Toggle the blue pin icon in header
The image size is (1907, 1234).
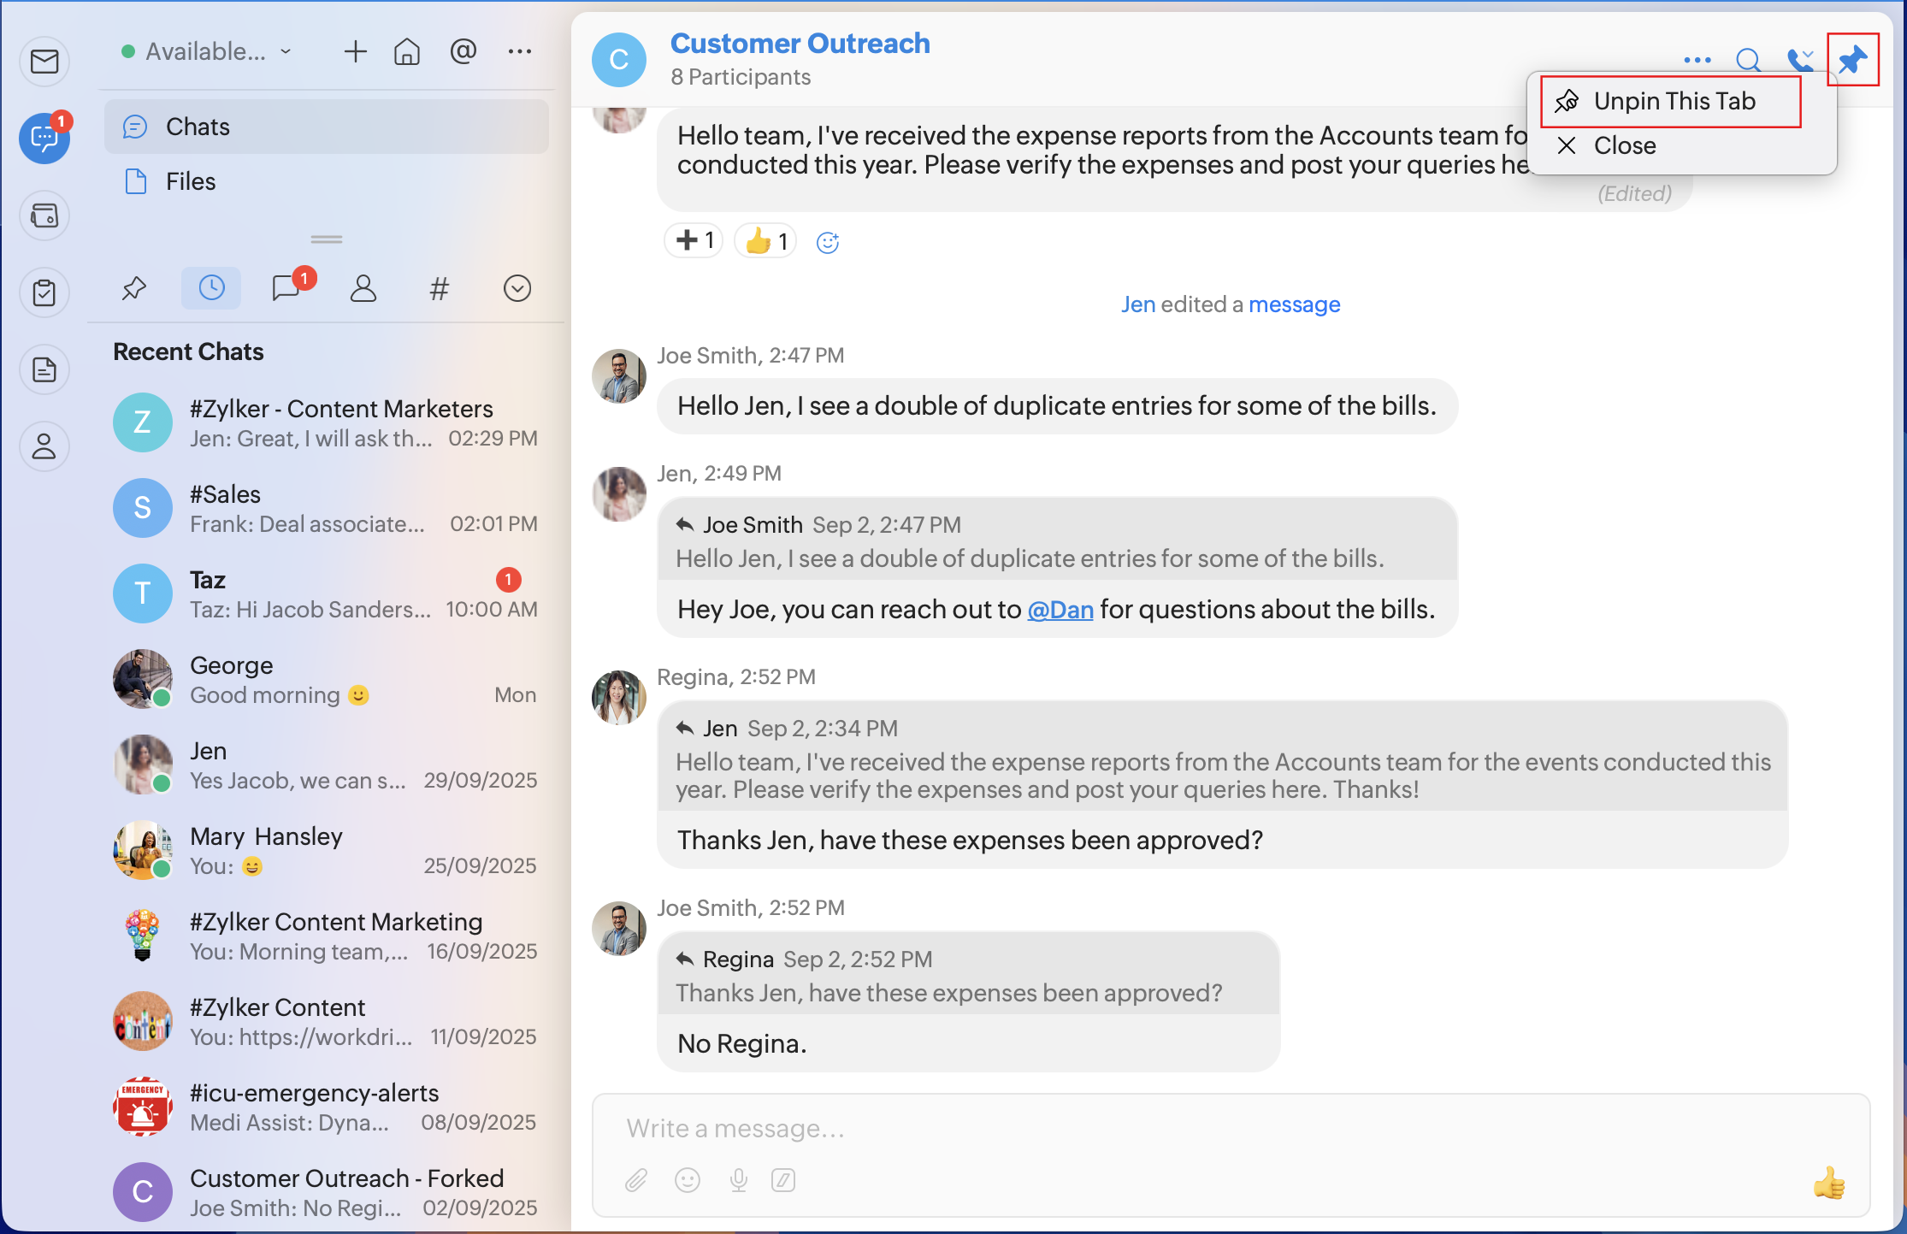tap(1852, 60)
